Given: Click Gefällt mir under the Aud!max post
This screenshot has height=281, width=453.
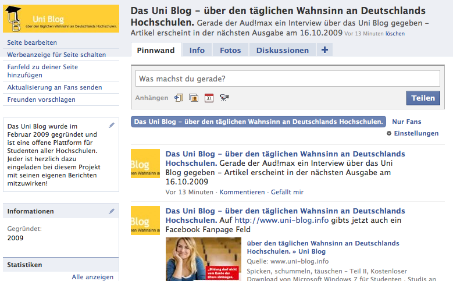Looking at the screenshot, I should (x=287, y=192).
